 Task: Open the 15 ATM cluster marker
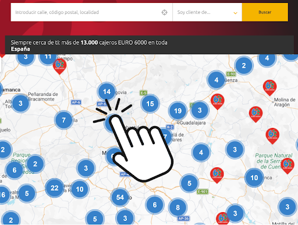tap(150, 103)
